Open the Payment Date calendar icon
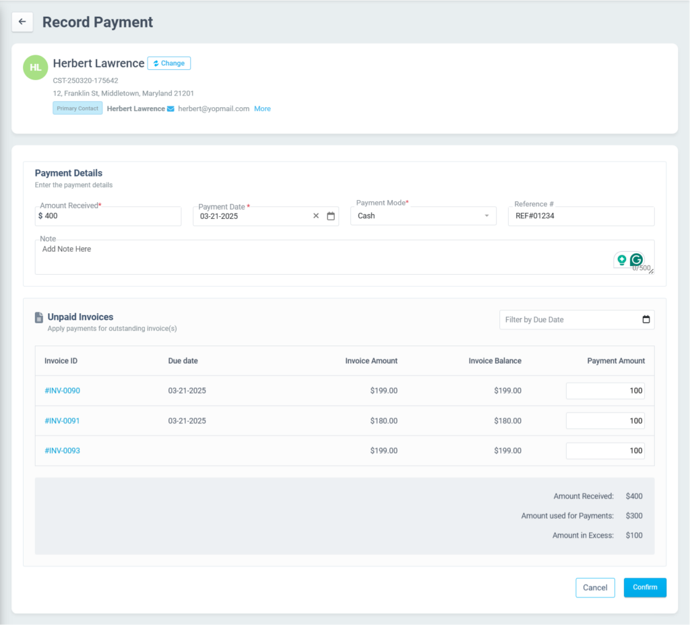 pyautogui.click(x=331, y=216)
